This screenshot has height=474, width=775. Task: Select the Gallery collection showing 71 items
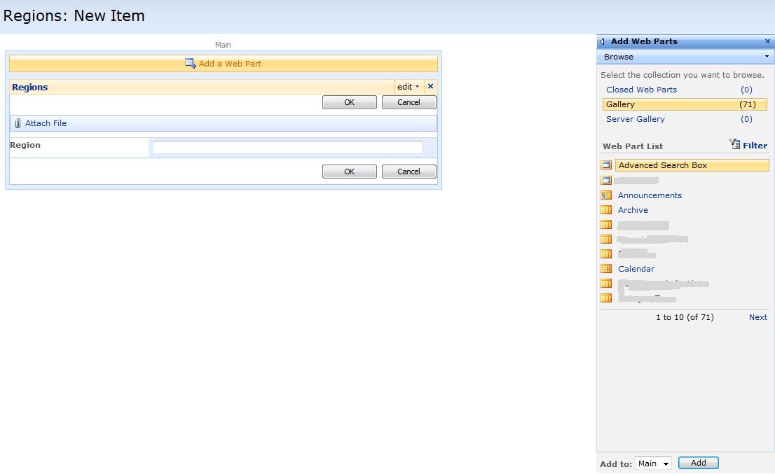pos(619,104)
